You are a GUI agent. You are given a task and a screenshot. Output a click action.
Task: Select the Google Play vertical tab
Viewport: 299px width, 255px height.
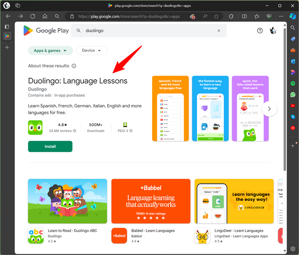tap(7, 36)
